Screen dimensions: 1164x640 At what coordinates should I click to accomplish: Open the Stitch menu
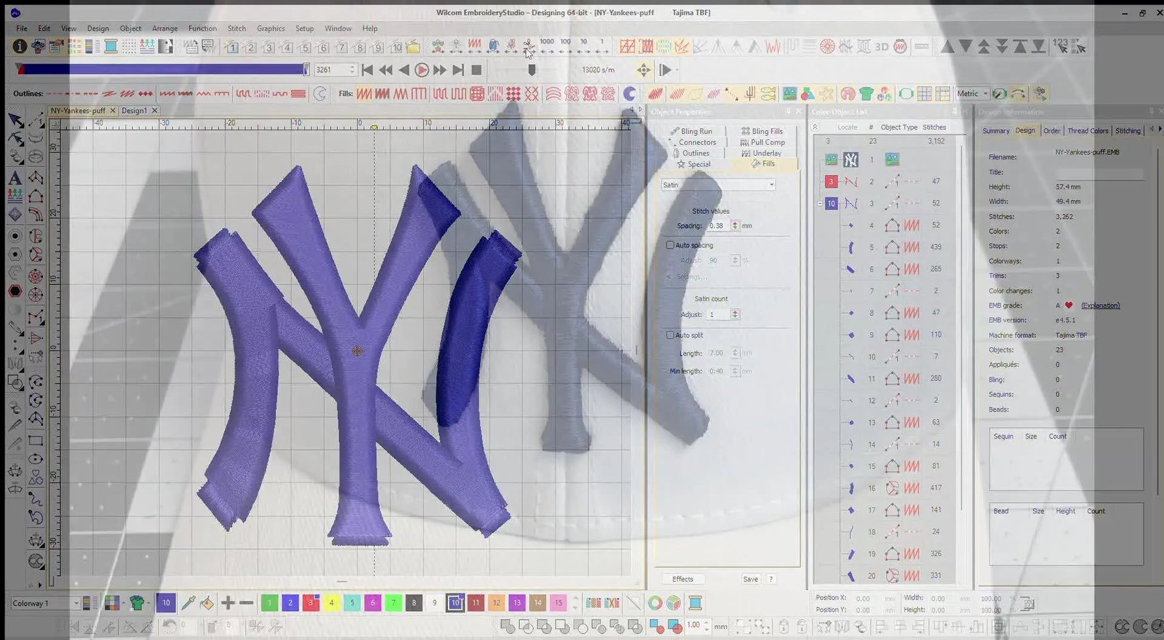237,28
